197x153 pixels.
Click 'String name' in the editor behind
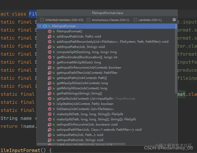[16, 118]
